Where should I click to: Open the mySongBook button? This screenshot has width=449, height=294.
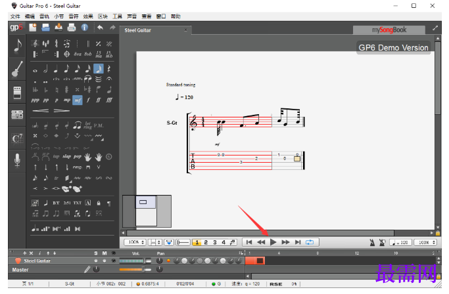389,30
